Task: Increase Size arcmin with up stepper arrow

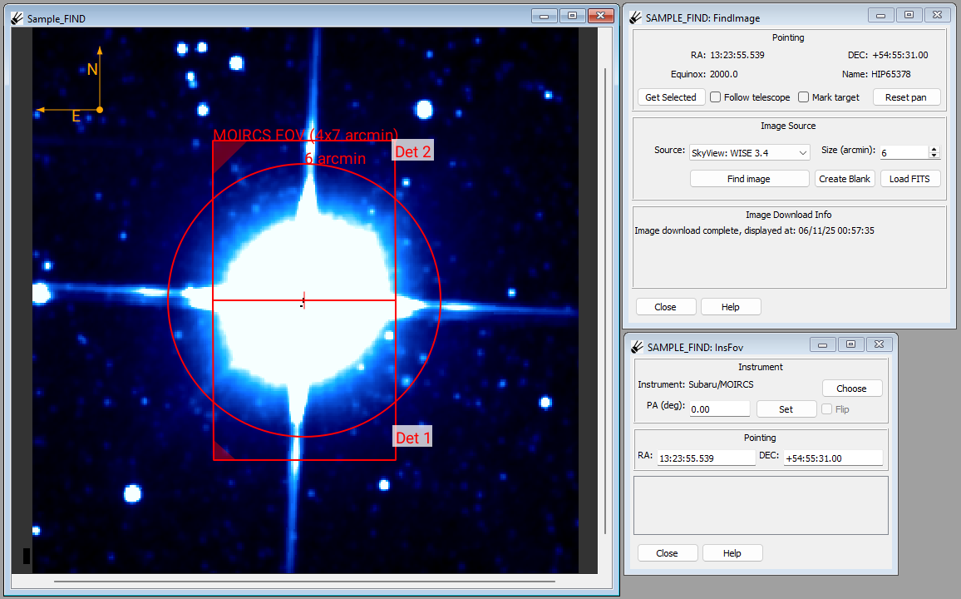Action: click(x=934, y=149)
